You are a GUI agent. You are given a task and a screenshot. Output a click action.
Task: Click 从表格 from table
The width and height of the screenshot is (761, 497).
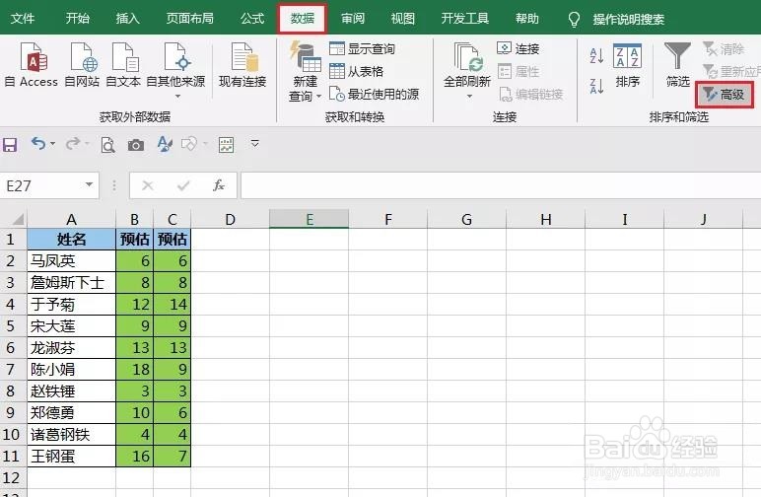click(x=356, y=71)
